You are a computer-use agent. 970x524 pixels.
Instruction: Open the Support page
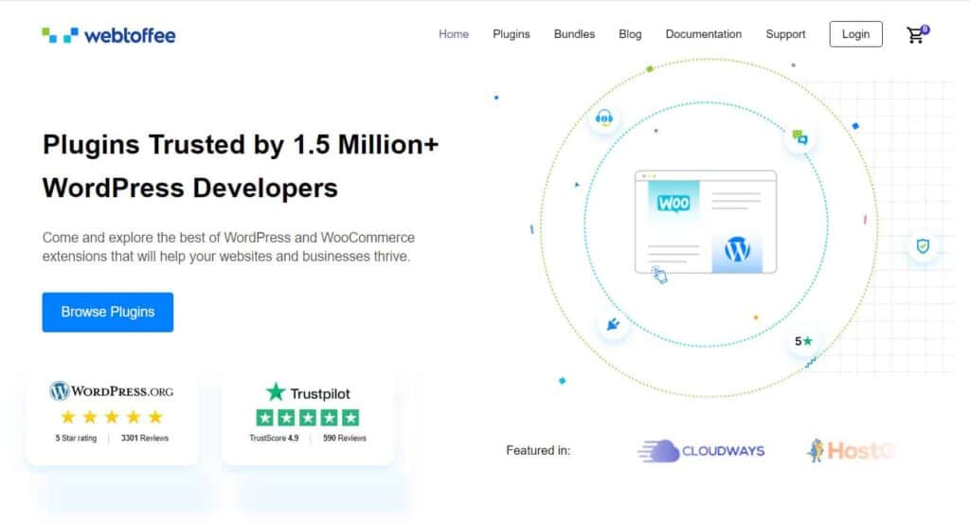(x=785, y=34)
